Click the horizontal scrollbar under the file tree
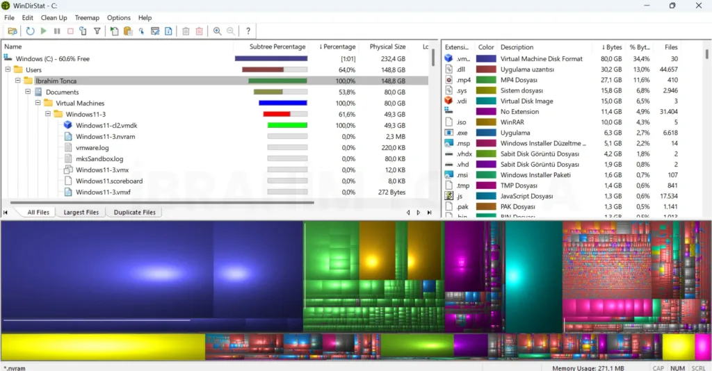The width and height of the screenshot is (712, 371). (161, 203)
